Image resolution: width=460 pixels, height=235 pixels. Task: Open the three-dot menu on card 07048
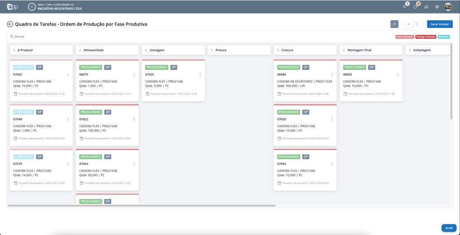pyautogui.click(x=68, y=119)
